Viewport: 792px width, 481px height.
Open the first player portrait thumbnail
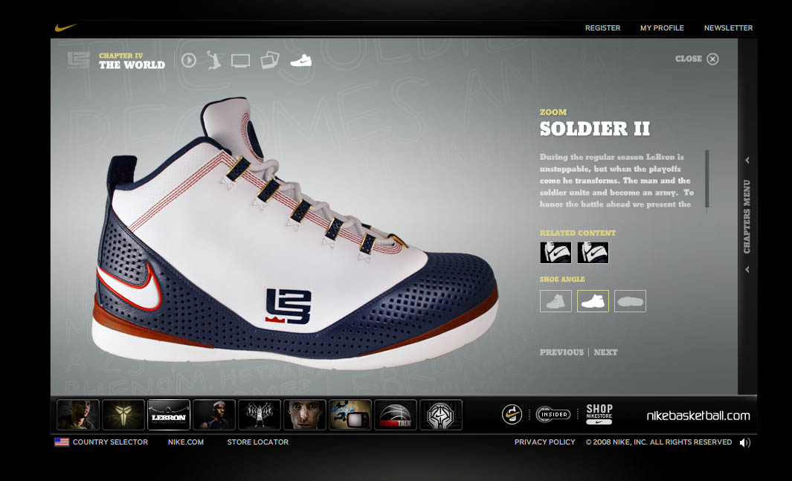(78, 415)
